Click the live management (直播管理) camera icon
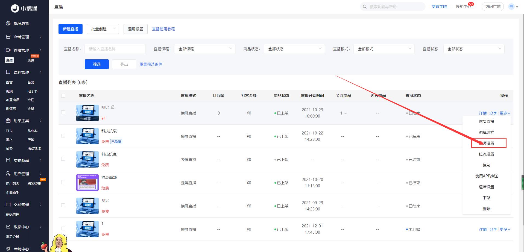524x252 pixels. [x=8, y=50]
